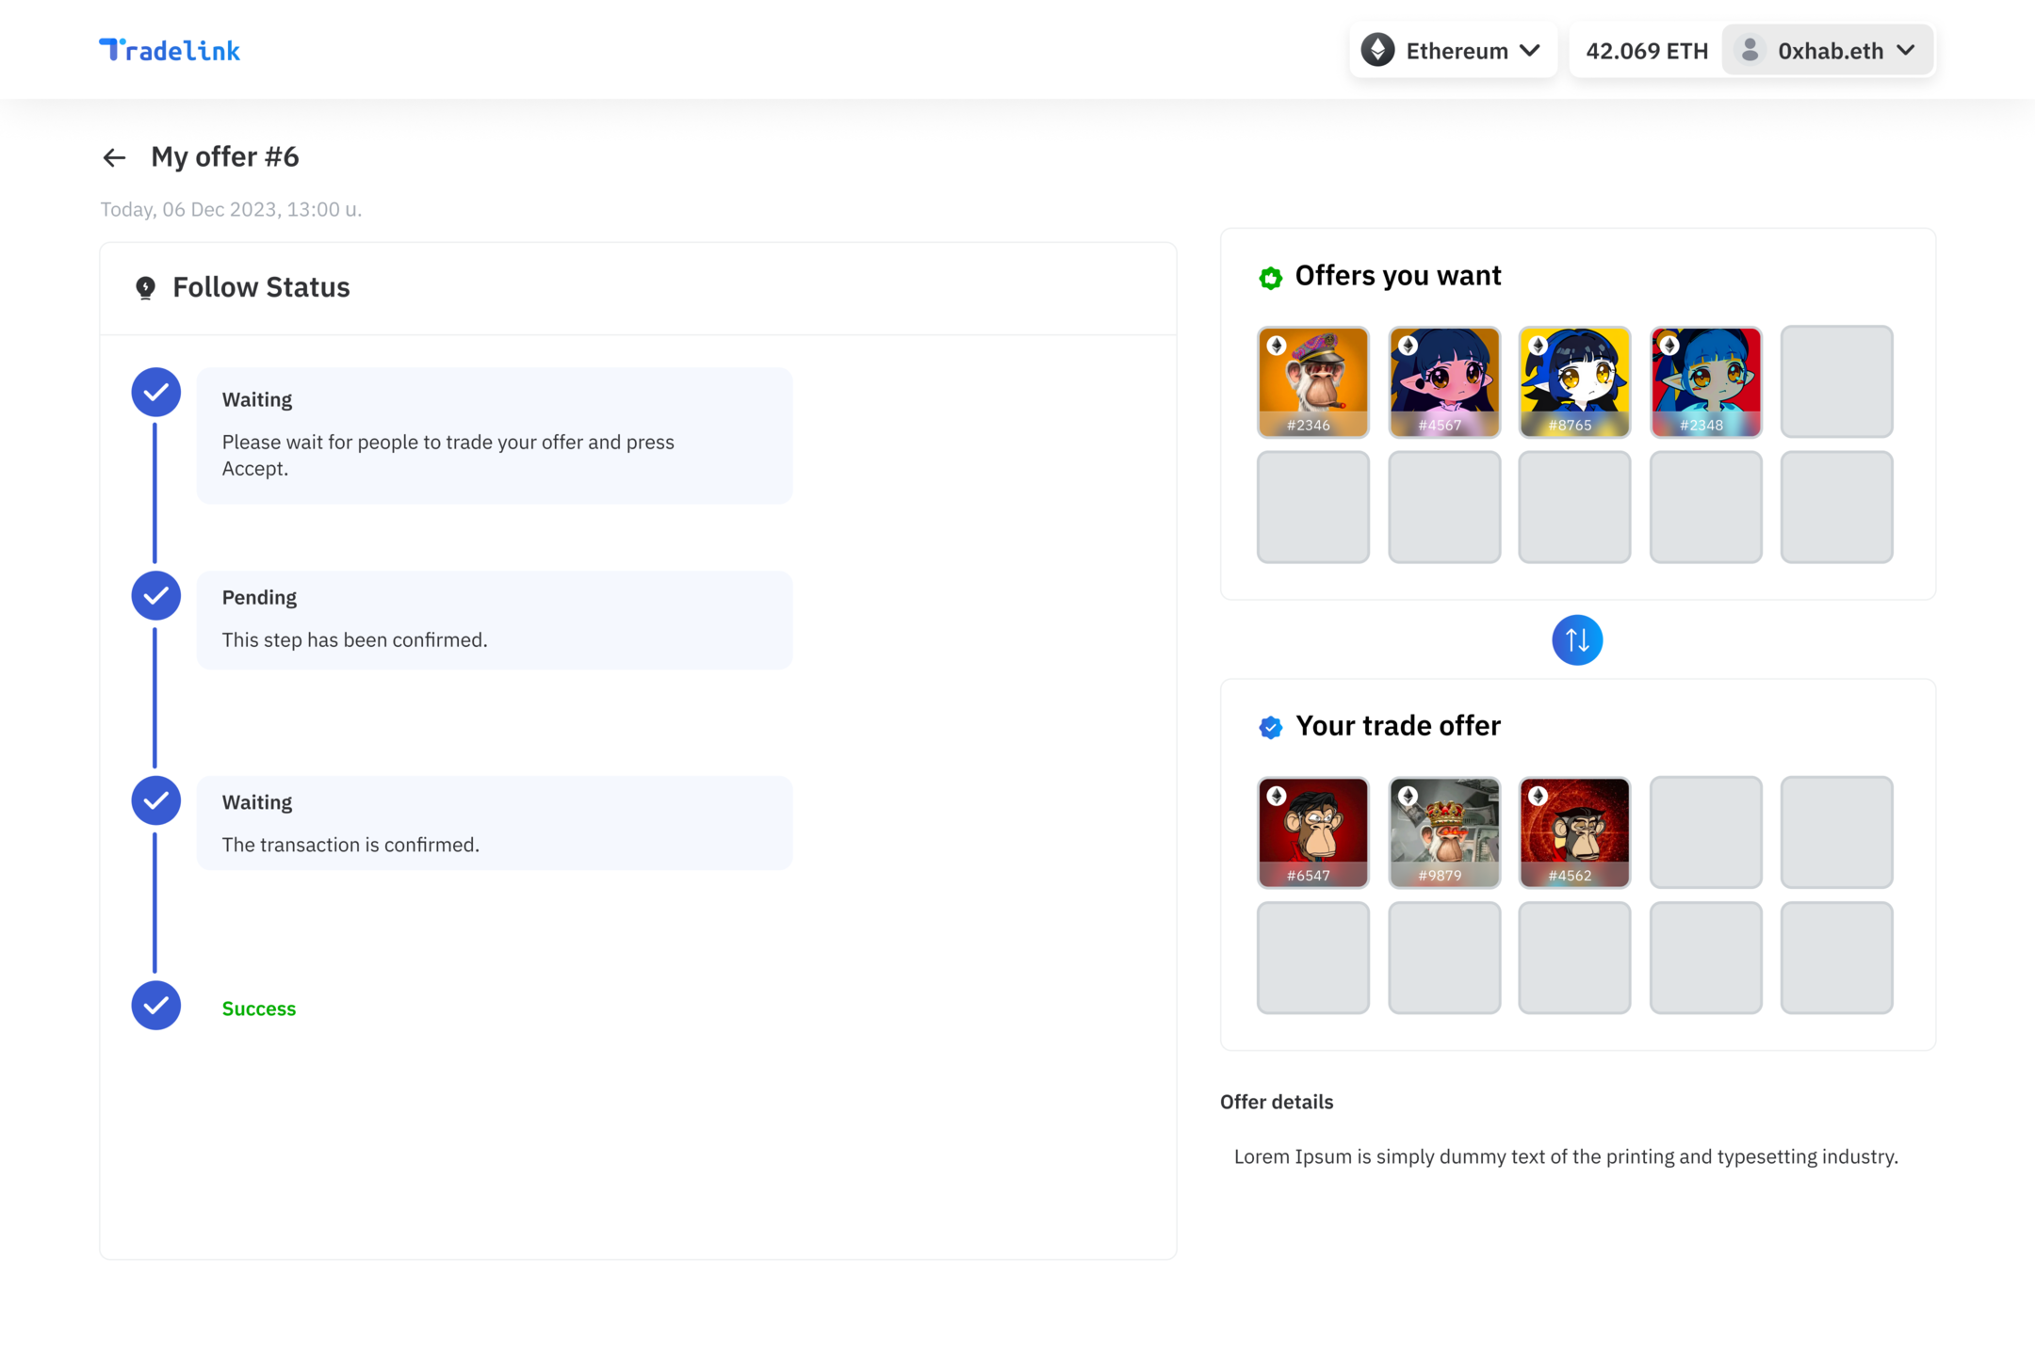The width and height of the screenshot is (2035, 1356).
Task: Click the green badge icon beside Offers you want
Action: pyautogui.click(x=1270, y=278)
